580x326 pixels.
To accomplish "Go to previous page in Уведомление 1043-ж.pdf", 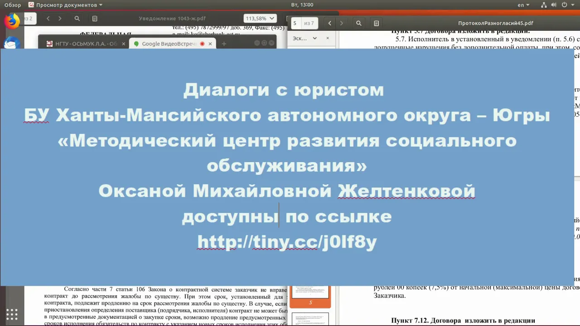I will tap(48, 19).
